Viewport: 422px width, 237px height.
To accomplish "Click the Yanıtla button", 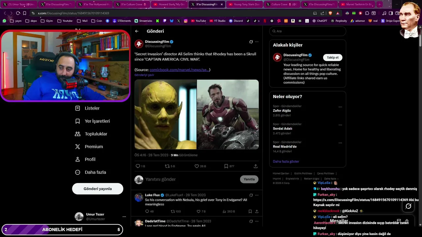I will pos(249,179).
